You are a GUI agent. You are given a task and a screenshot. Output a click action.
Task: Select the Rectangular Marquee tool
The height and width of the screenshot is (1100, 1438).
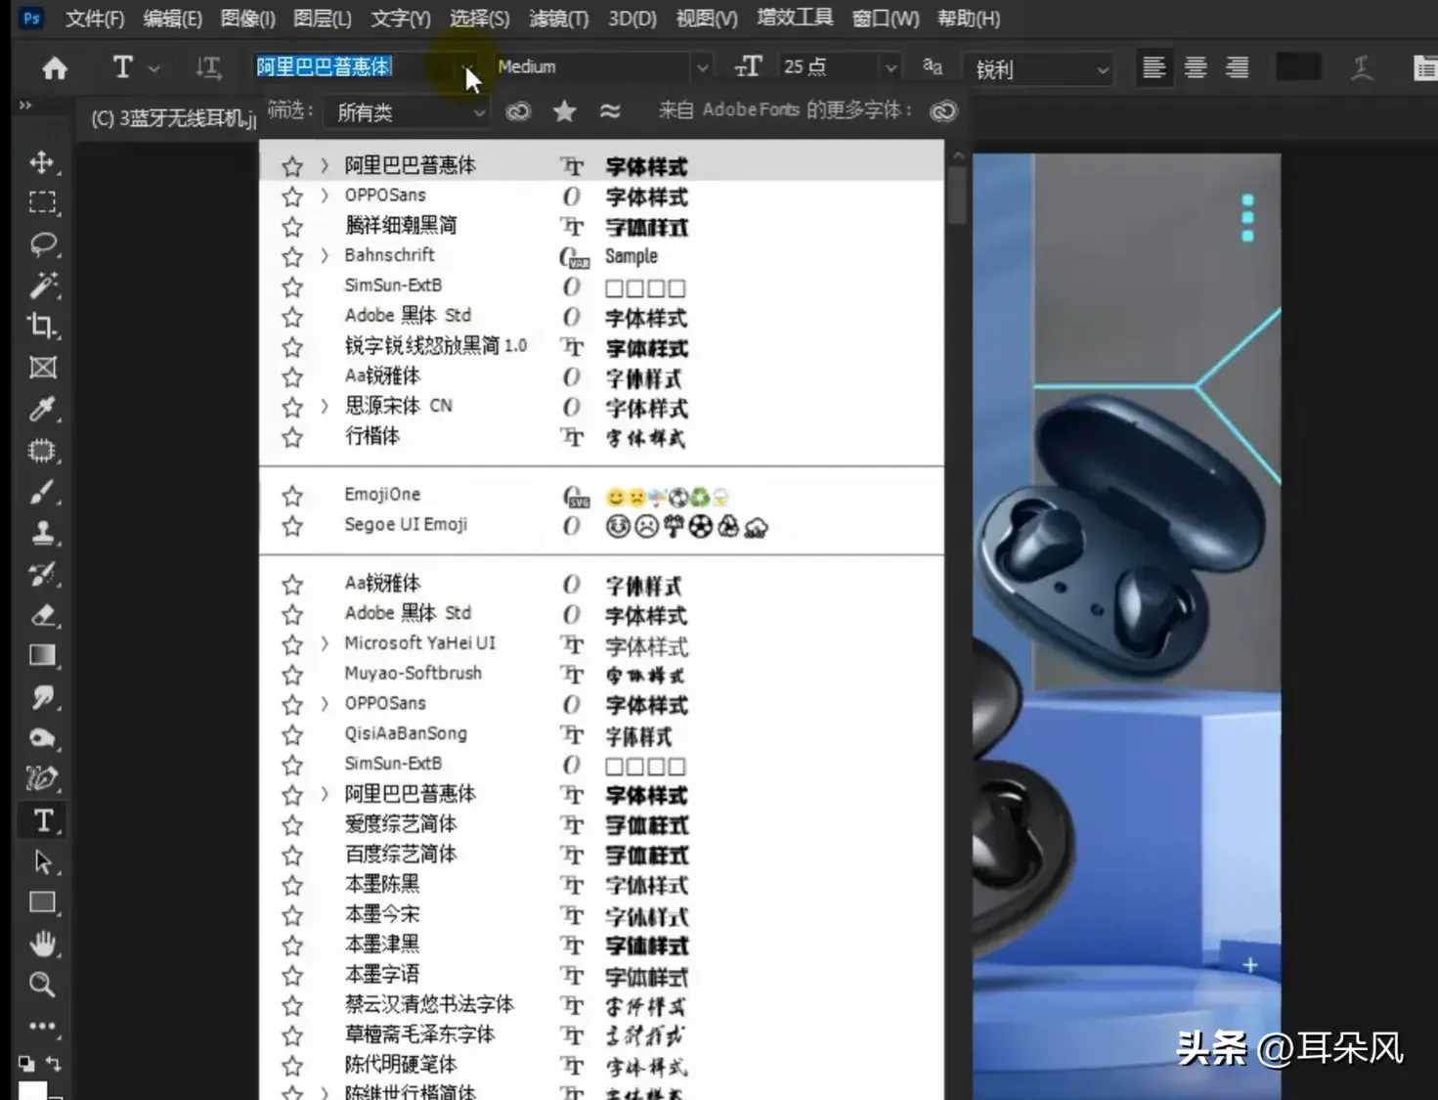coord(42,202)
